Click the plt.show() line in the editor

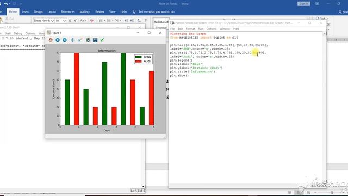[x=179, y=76]
